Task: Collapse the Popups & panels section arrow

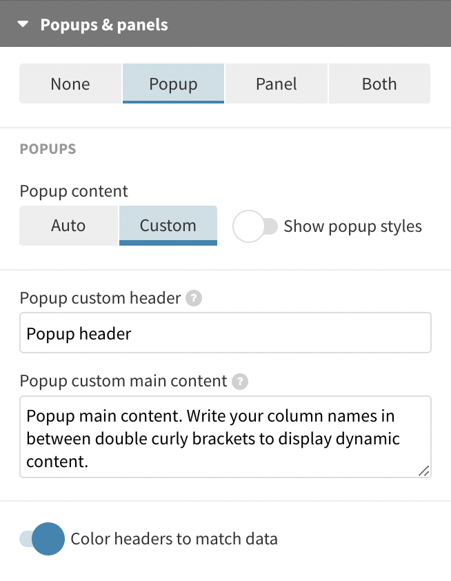Action: click(x=23, y=24)
